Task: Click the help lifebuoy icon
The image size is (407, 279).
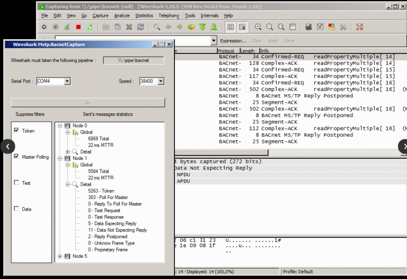Action: point(359,27)
